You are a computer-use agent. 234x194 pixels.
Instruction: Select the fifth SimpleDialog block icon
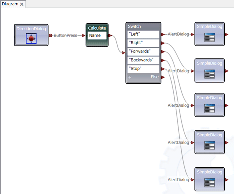(210, 183)
